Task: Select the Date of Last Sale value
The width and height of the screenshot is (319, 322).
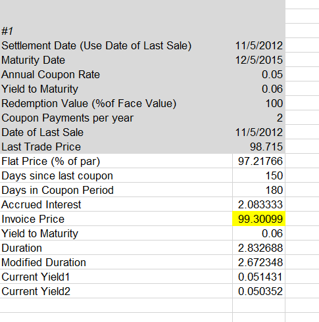Action: point(258,132)
